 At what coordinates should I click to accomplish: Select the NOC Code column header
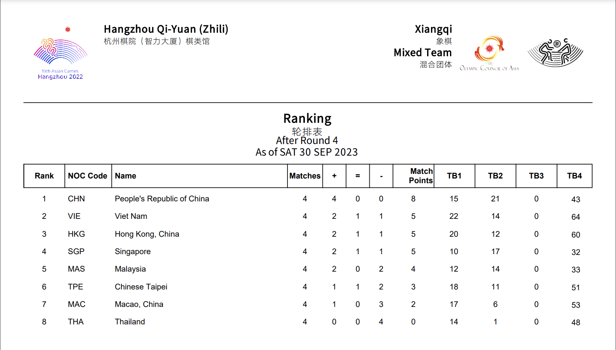[x=88, y=176]
